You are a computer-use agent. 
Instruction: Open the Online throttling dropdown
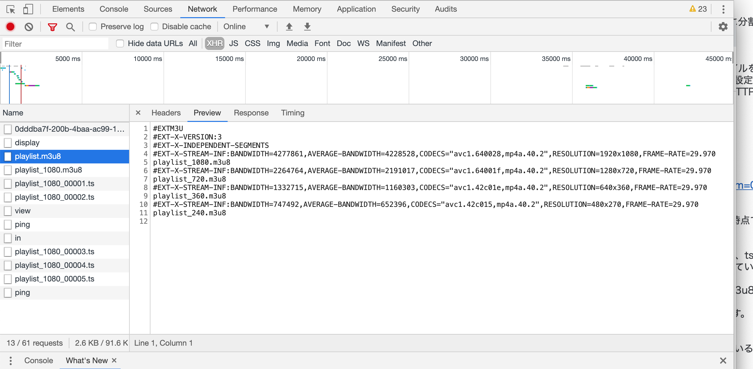tap(246, 27)
